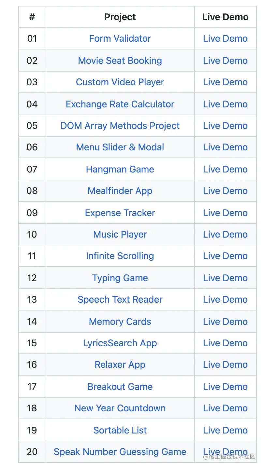
Task: Open the Exchange Rate Calculator project
Action: (x=120, y=104)
